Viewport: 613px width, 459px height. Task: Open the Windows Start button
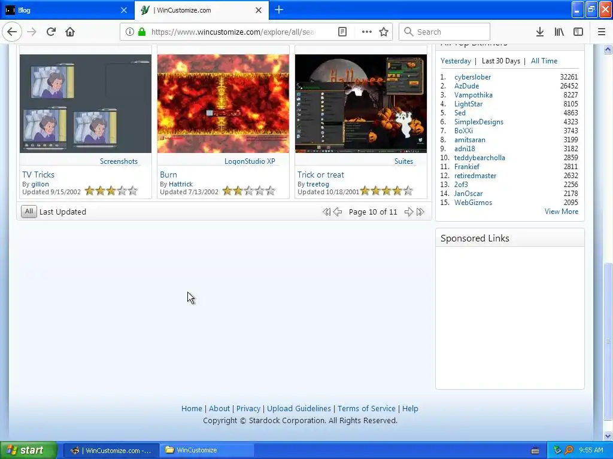point(29,450)
